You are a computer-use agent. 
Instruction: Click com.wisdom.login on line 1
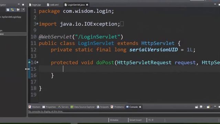[87, 11]
